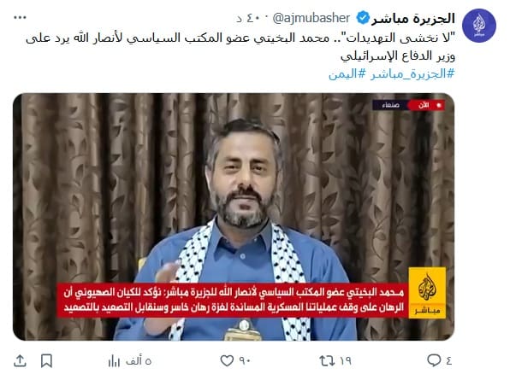Click the reply speech bubble icon
Screen dimensions: 510x374
[x=434, y=360]
